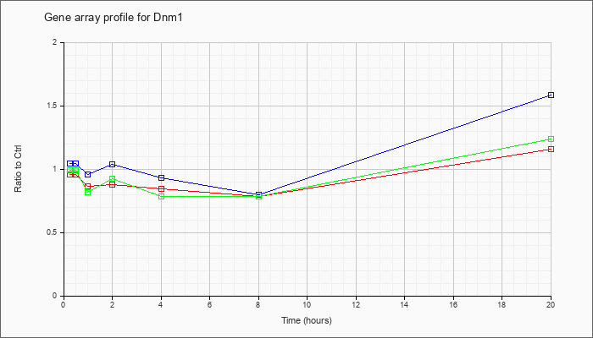Select the green data point at 1 hour

pos(88,192)
